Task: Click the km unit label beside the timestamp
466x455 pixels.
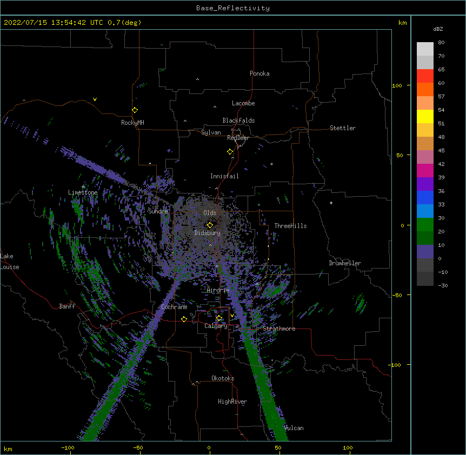Action: click(x=402, y=23)
